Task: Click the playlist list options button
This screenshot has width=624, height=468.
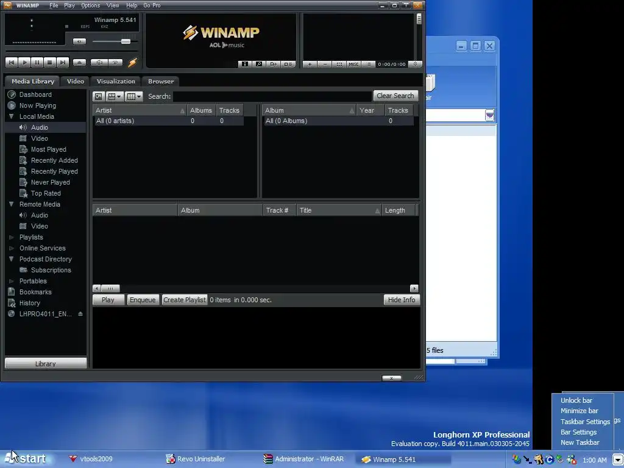Action: (x=369, y=64)
